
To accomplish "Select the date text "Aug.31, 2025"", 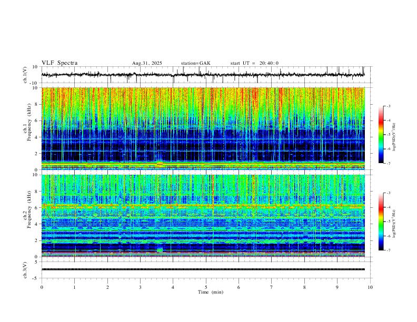I will [147, 63].
